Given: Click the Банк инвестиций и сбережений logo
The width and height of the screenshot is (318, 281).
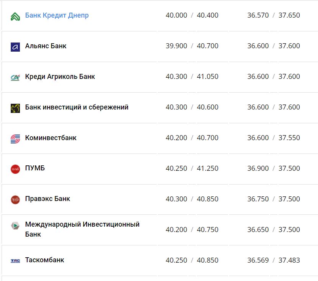Looking at the screenshot, I should click(15, 108).
